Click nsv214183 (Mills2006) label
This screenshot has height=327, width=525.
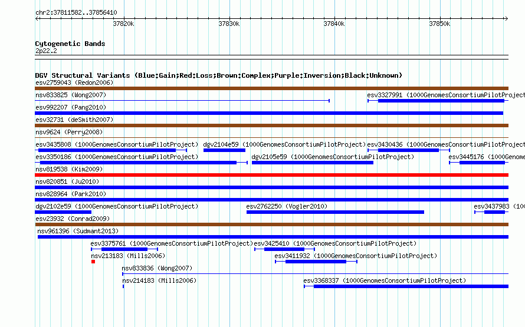159,280
